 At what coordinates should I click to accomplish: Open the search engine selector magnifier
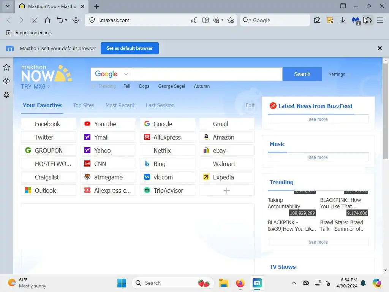(x=246, y=20)
